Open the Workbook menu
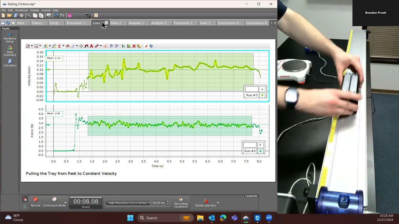The height and width of the screenshot is (224, 399). tap(22, 10)
